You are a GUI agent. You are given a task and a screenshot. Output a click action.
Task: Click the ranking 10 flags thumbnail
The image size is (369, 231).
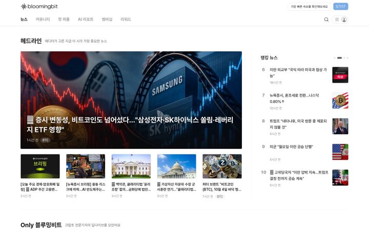pyautogui.click(x=340, y=178)
